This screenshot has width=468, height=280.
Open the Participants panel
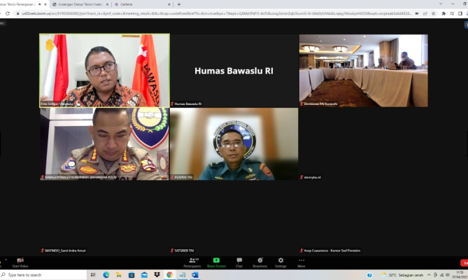192,260
